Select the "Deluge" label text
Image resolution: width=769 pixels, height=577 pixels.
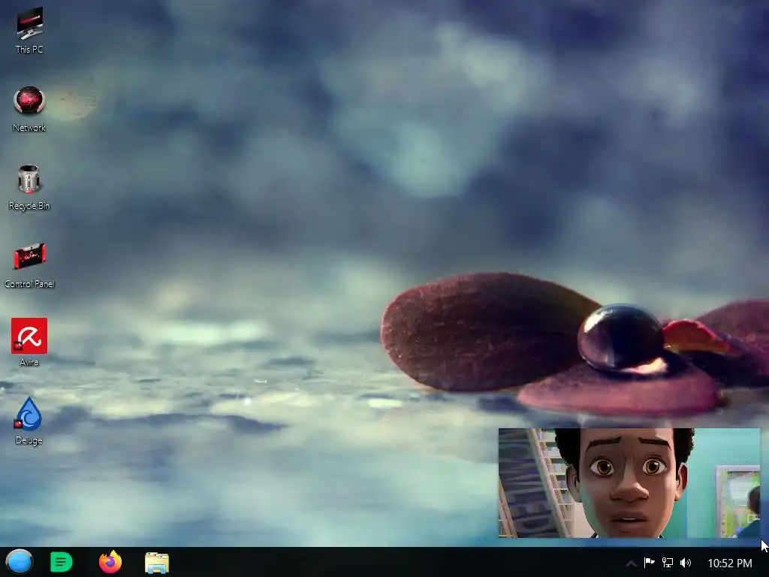coord(29,440)
